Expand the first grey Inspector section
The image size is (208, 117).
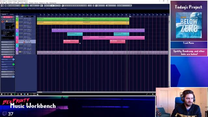coord(8,42)
